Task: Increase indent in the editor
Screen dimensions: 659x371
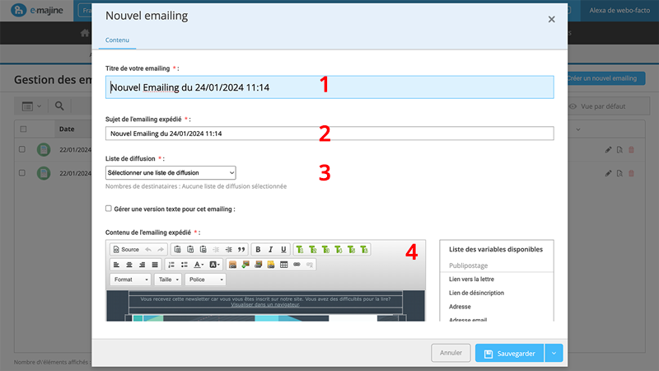Action: pyautogui.click(x=229, y=250)
